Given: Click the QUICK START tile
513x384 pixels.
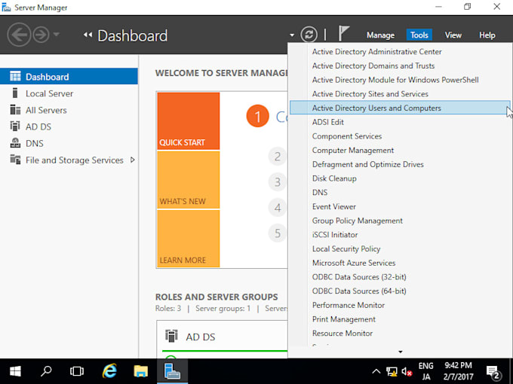Looking at the screenshot, I should (189, 121).
